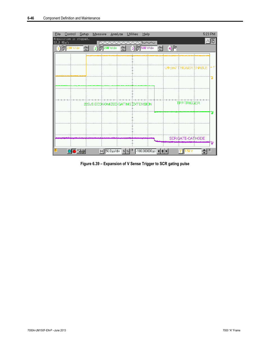Click the red Stop acquisition button
The image size is (268, 348).
click(74, 151)
